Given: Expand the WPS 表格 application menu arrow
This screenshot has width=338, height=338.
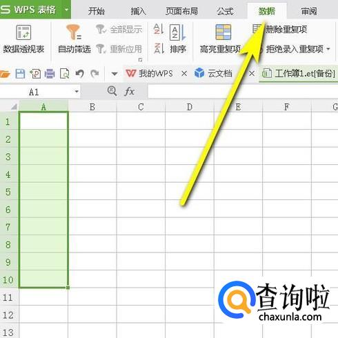Looking at the screenshot, I should coord(66,10).
